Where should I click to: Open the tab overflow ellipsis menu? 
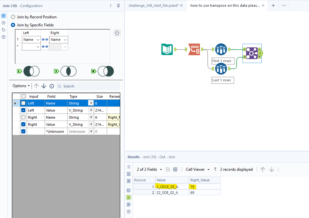[x=284, y=5]
